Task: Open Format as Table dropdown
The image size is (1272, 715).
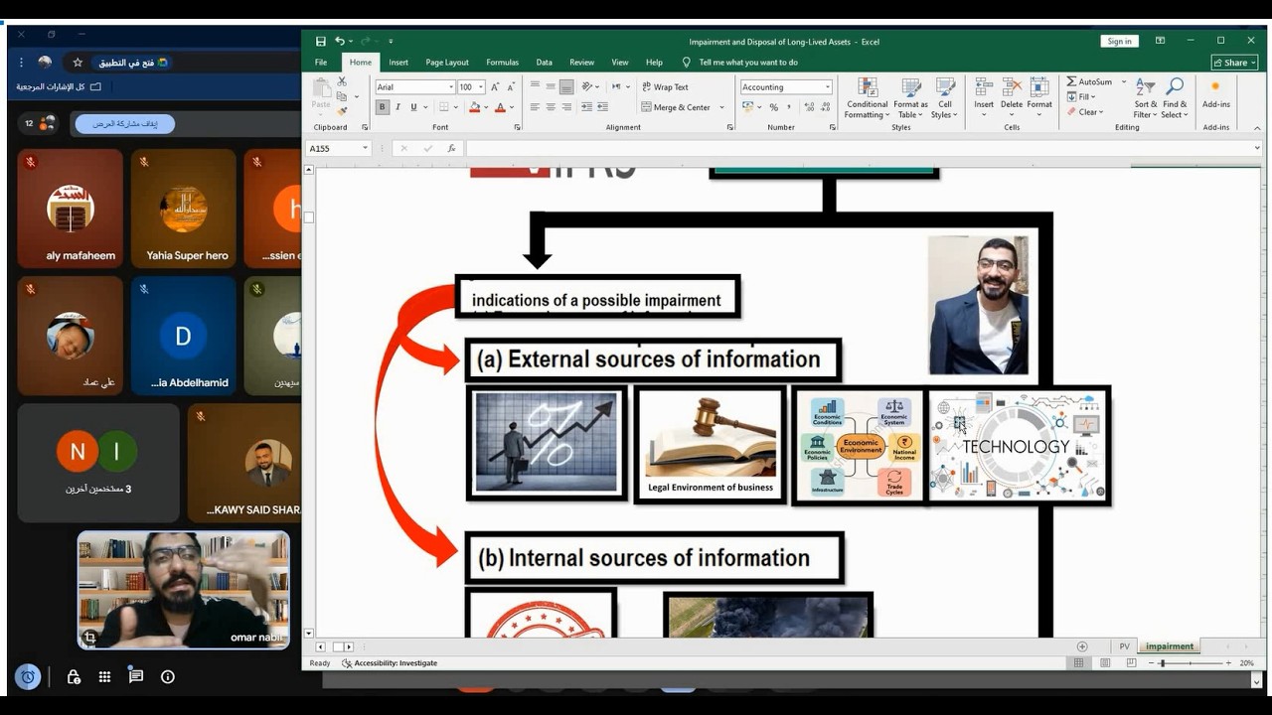Action: (910, 98)
